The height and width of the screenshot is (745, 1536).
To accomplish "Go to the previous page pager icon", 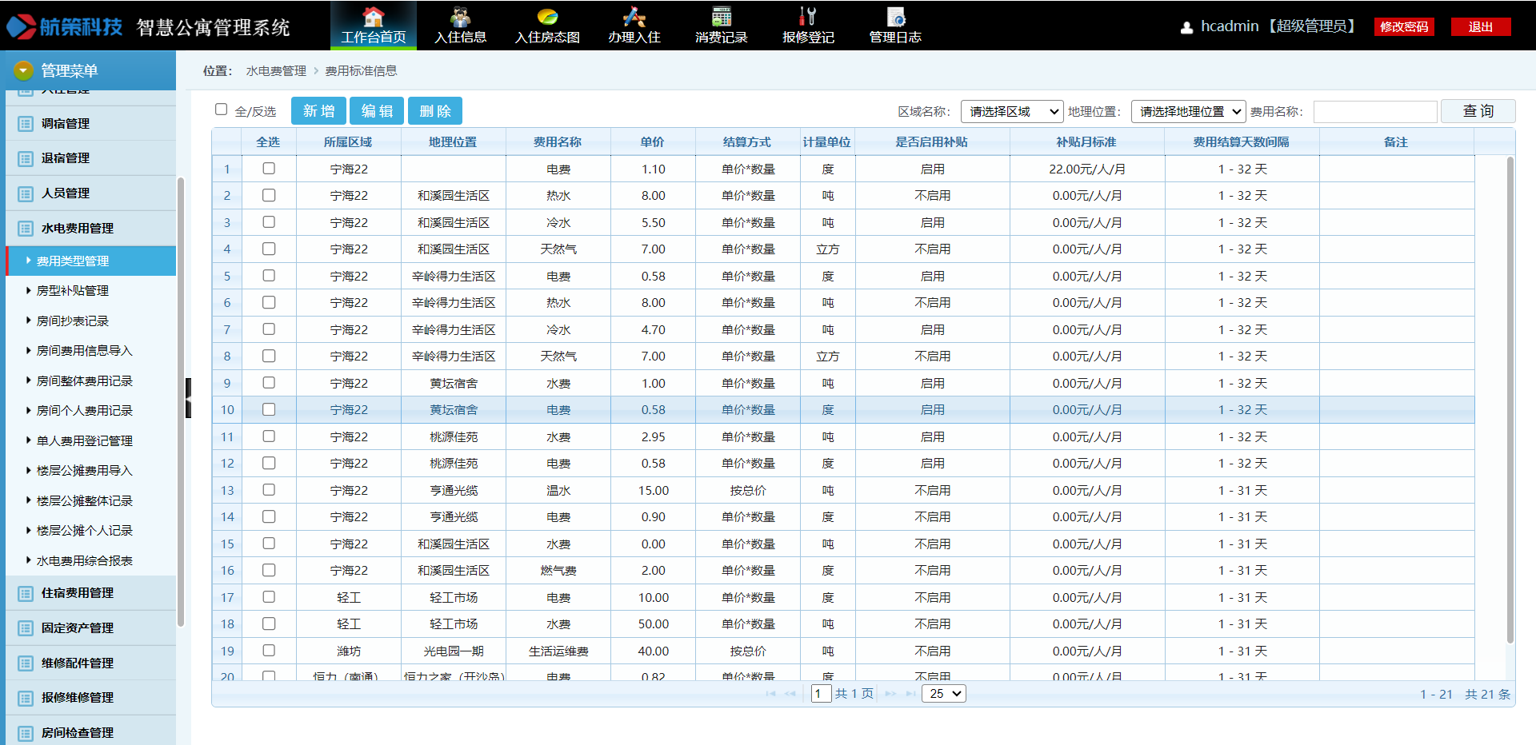I will (x=790, y=694).
